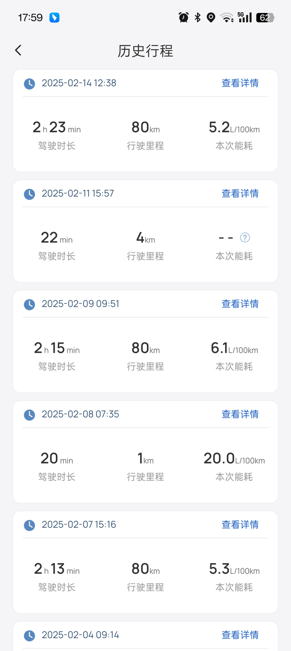This screenshot has width=291, height=651.
Task: Tap clock icon for 2025-02-07 trip
Action: pos(29,525)
